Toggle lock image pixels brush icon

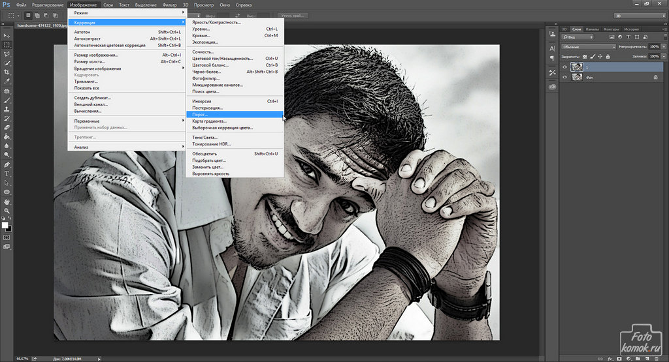tap(593, 57)
